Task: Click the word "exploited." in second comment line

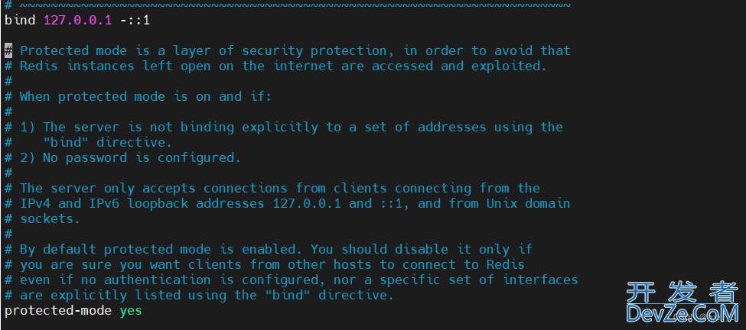Action: [510, 66]
